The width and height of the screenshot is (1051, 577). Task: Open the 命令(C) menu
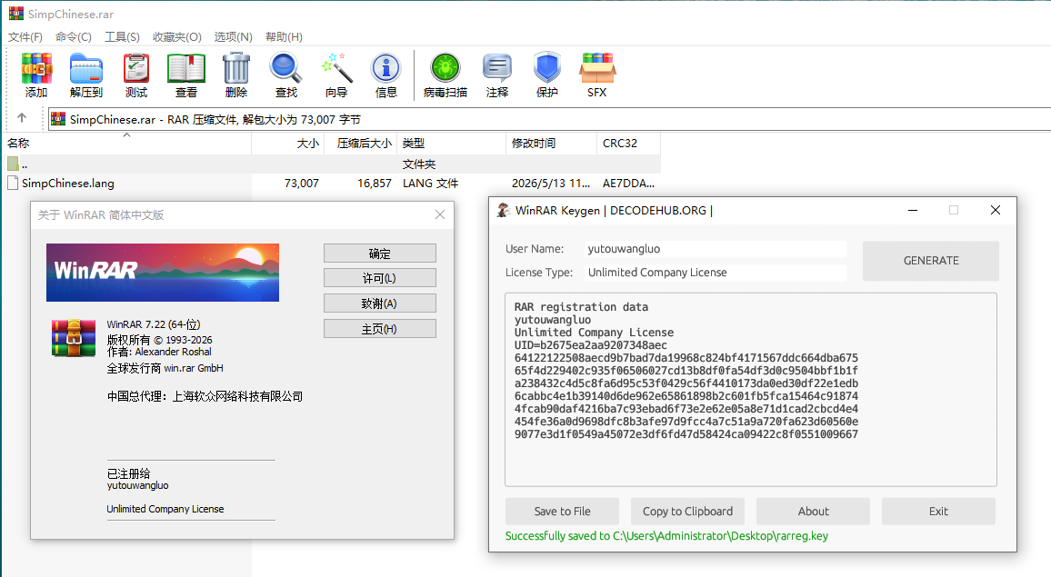tap(73, 37)
